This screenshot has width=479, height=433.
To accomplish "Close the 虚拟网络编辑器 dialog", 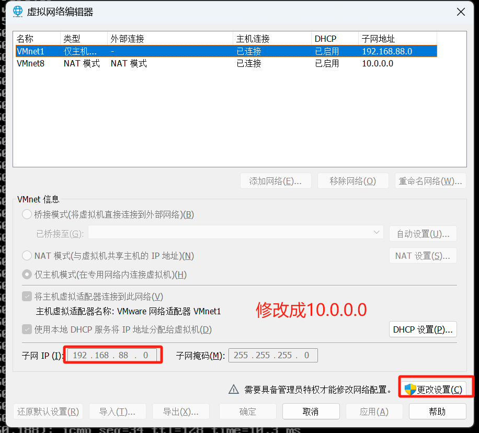I will point(461,12).
